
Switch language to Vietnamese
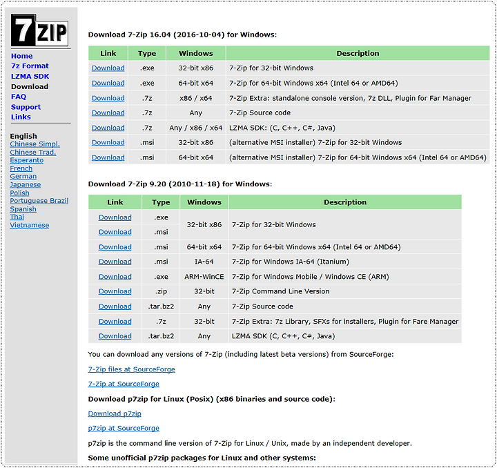30,225
